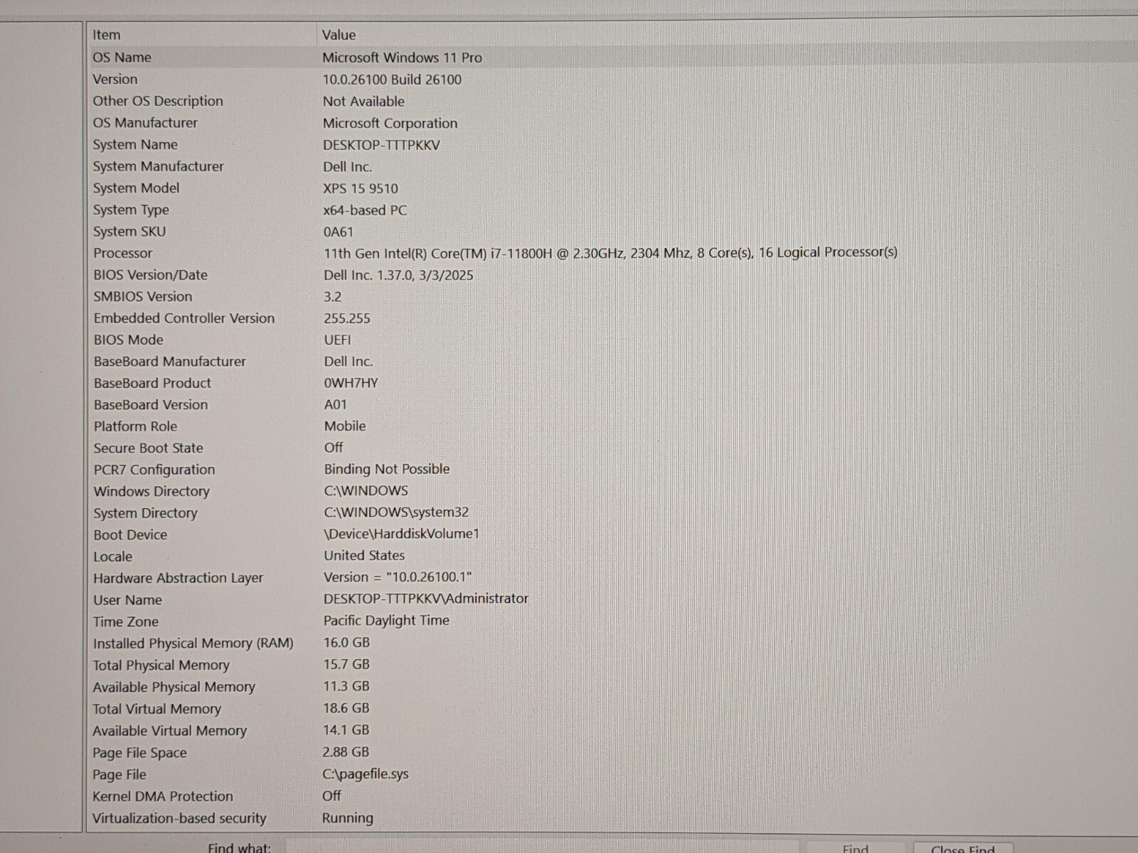Click 'C:\pagefile.sys' value

pos(365,774)
